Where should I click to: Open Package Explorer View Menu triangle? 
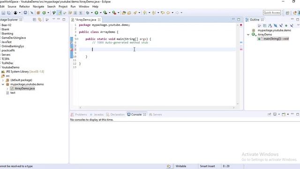[54, 19]
